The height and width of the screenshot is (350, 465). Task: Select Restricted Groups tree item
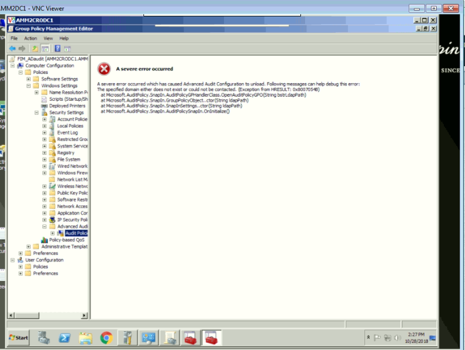pos(72,140)
